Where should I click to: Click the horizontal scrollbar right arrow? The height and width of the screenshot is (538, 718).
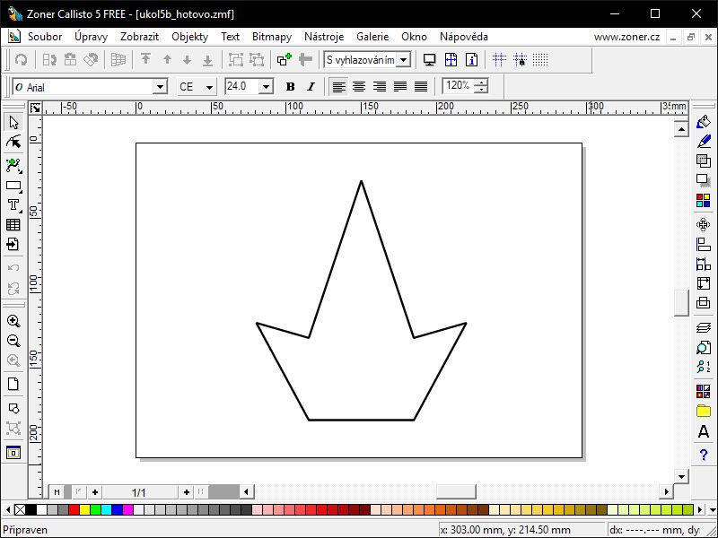click(667, 491)
